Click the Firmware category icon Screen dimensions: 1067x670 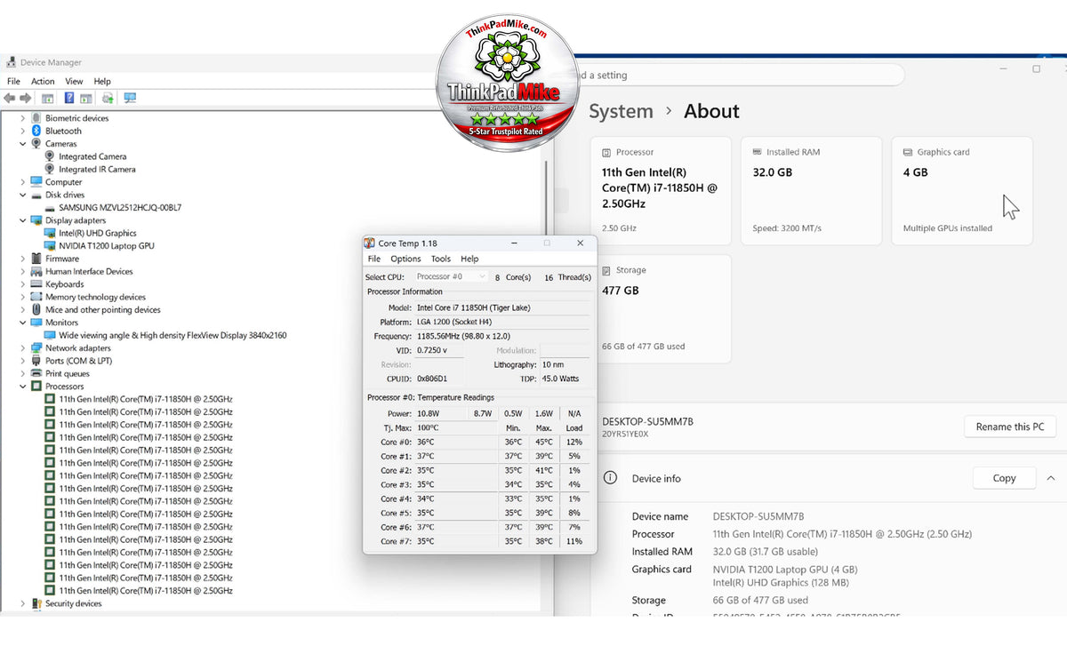coord(36,259)
